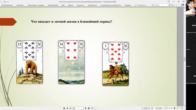Screen dimensions: 196x110
Task: Open the Справка ribbon tab
Action: 128,5
